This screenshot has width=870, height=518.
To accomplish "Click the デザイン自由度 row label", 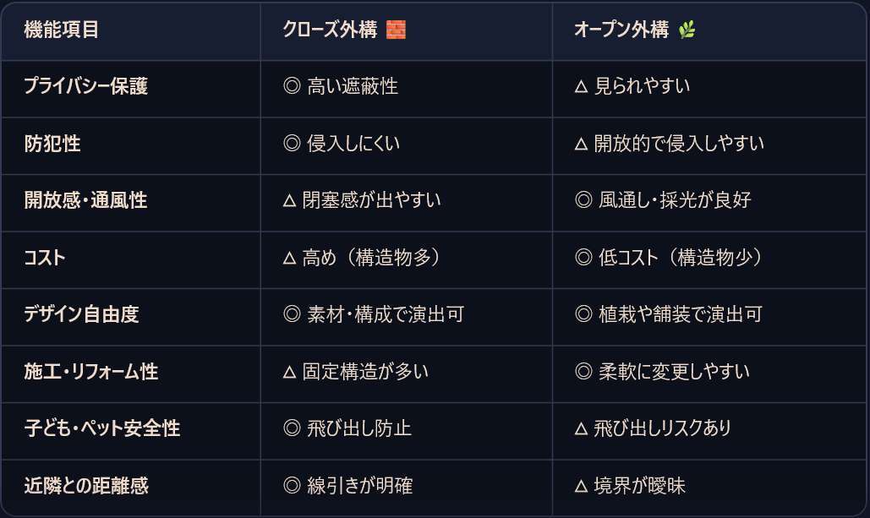I will point(81,314).
